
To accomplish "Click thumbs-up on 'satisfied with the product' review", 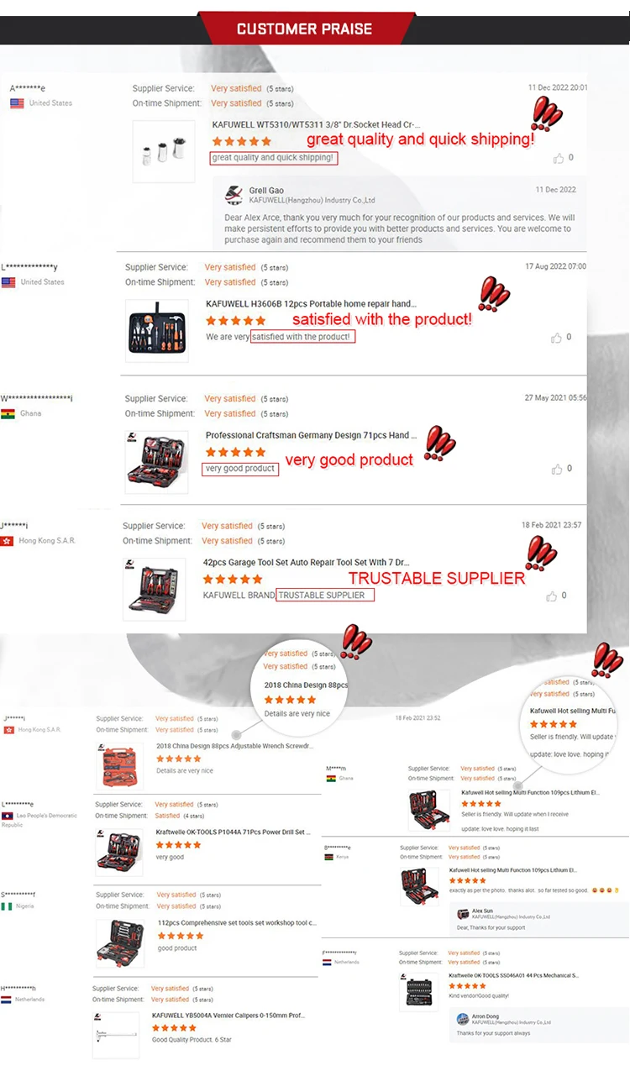I will coord(556,338).
